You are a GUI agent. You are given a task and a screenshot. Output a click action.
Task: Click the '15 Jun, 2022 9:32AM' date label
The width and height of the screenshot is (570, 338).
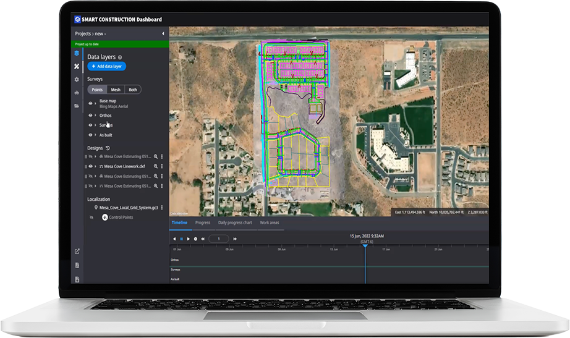pos(367,236)
